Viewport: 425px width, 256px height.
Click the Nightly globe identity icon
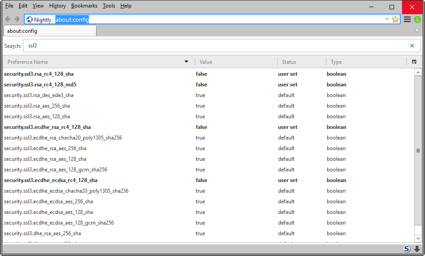click(x=30, y=19)
